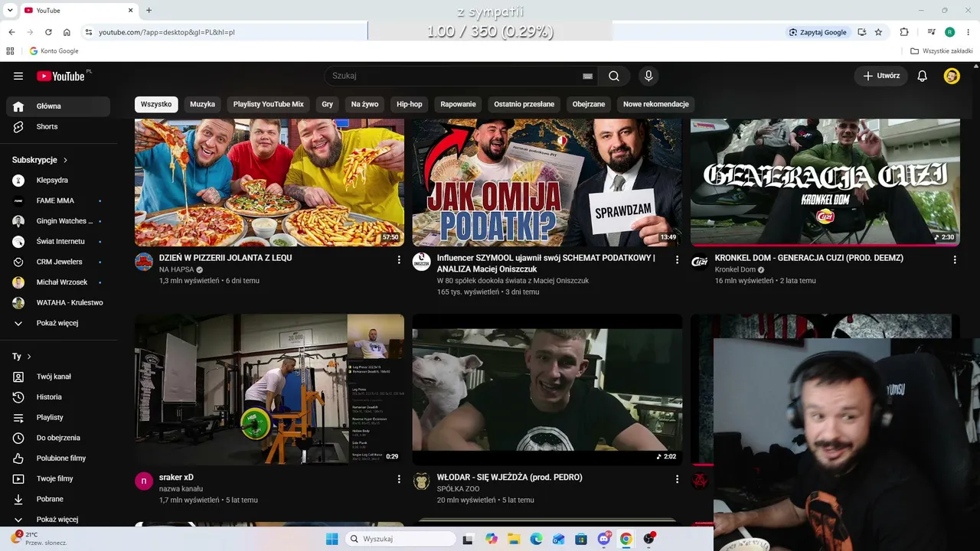Open the Konto Google bookmark
The width and height of the screenshot is (980, 551).
(x=54, y=51)
